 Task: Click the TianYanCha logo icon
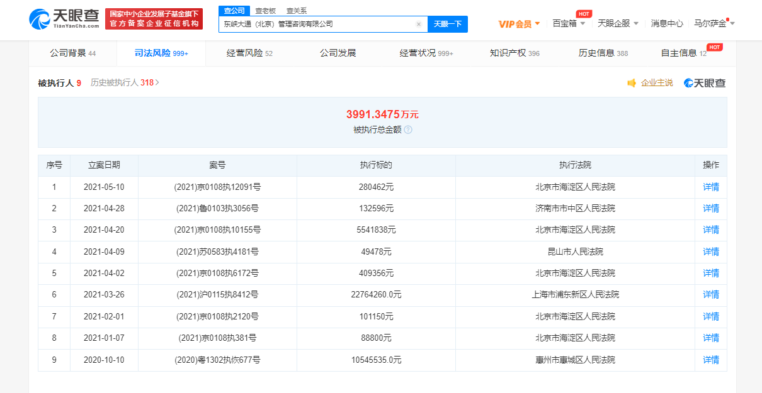click(40, 19)
